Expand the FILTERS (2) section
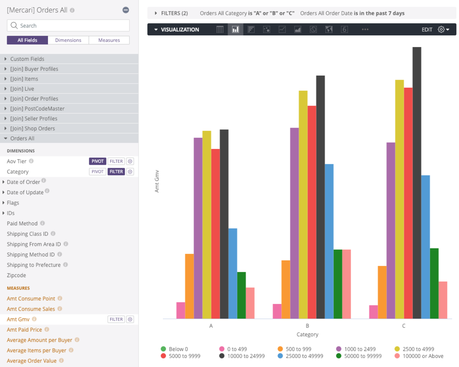 [x=172, y=13]
